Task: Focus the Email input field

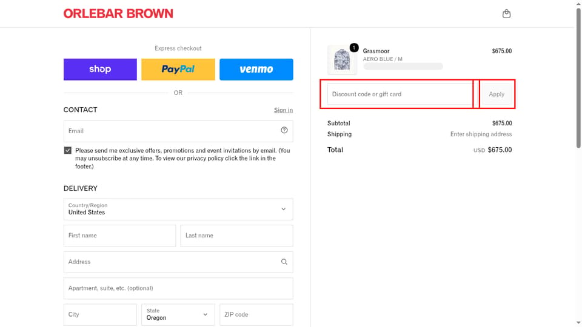Action: pyautogui.click(x=178, y=131)
